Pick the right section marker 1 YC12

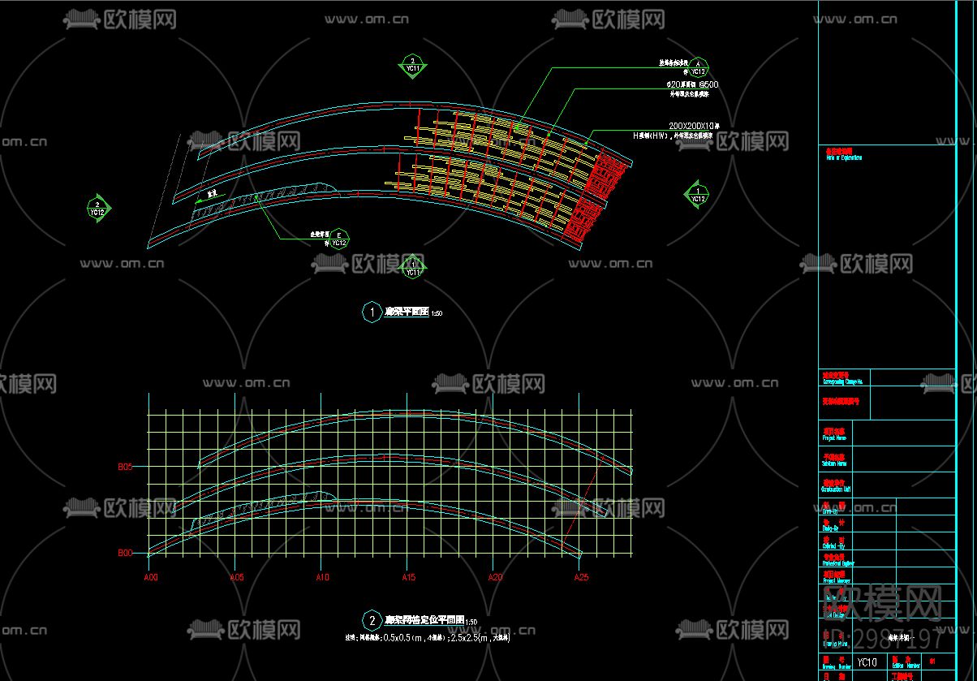click(698, 196)
